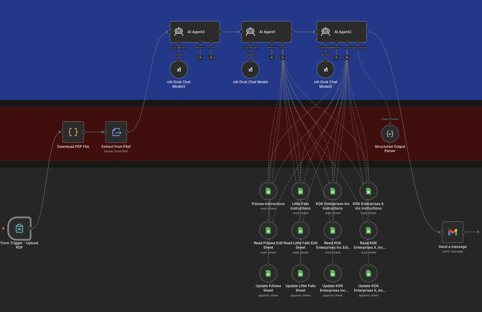This screenshot has width=482, height=312.
Task: Add a Memory sub-node to AI Agent1
Action: pyautogui.click(x=272, y=57)
